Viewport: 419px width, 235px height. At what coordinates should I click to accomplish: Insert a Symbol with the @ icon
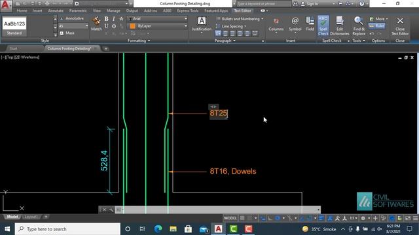coord(295,25)
